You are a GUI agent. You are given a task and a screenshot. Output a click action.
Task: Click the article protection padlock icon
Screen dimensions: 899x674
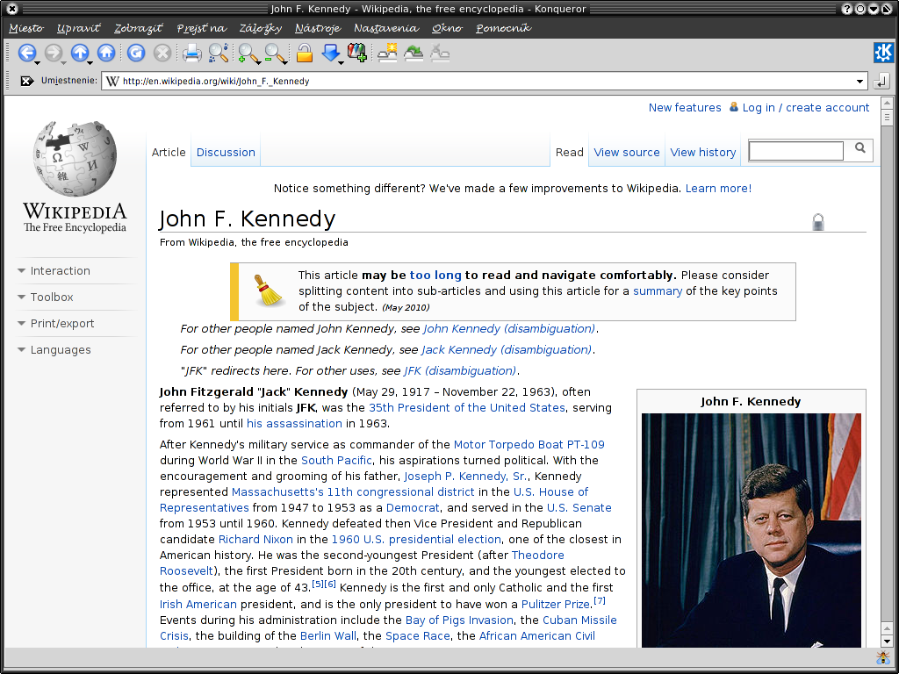pyautogui.click(x=818, y=222)
